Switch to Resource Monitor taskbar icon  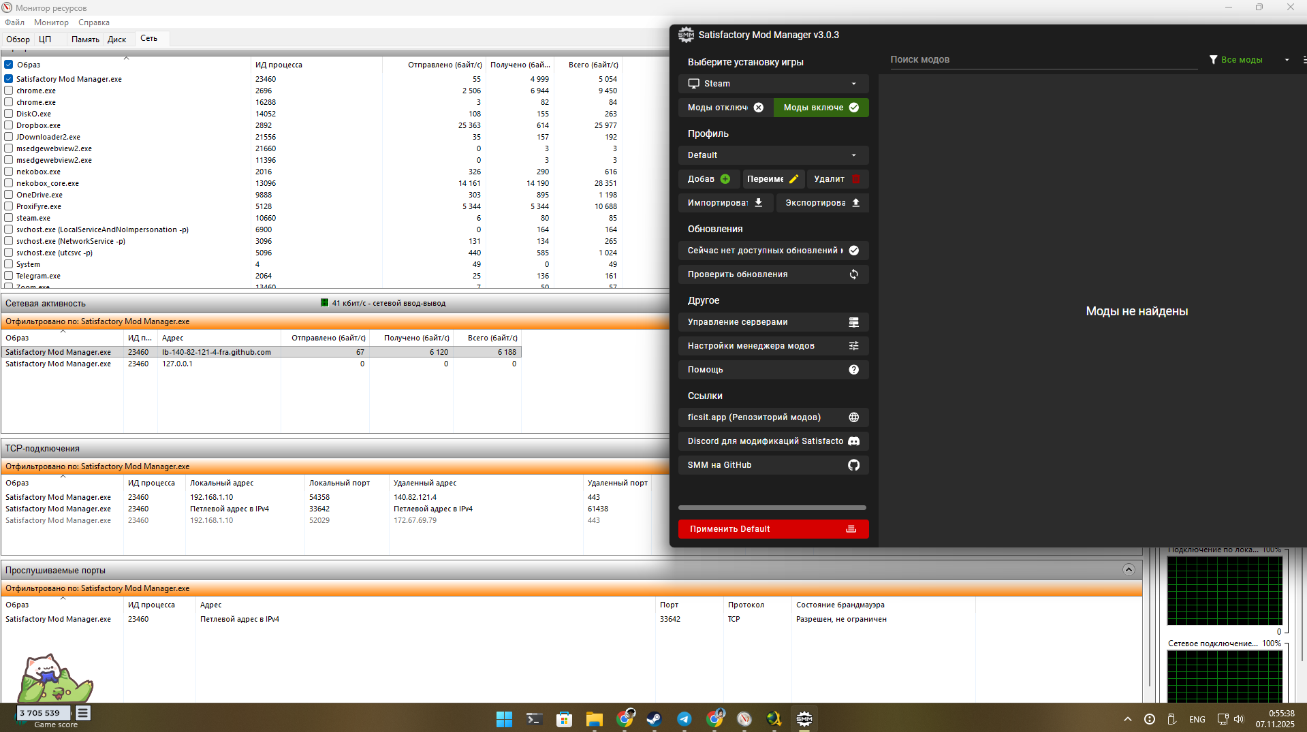pyautogui.click(x=744, y=719)
